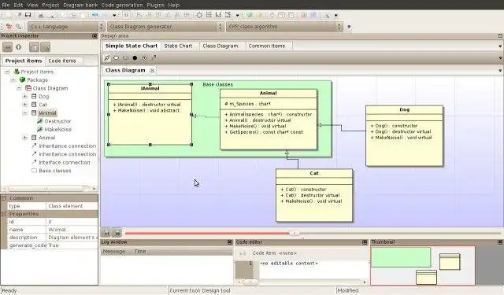The width and height of the screenshot is (504, 295).
Task: Toggle the round second button in Project inspector toolbar
Action: pyautogui.click(x=19, y=47)
